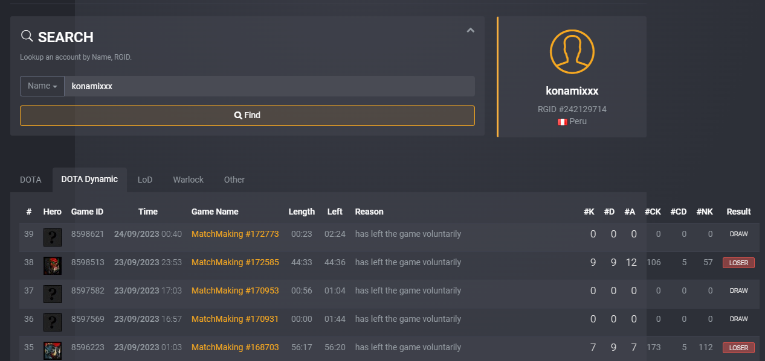
Task: Click the neutral kills value 112
Action: point(706,347)
